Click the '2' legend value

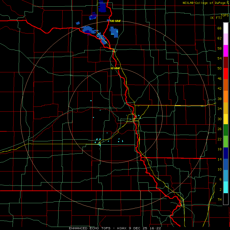coord(220,190)
